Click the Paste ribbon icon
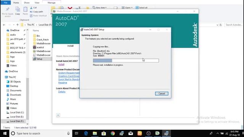The image size is (244, 137). 25,11
